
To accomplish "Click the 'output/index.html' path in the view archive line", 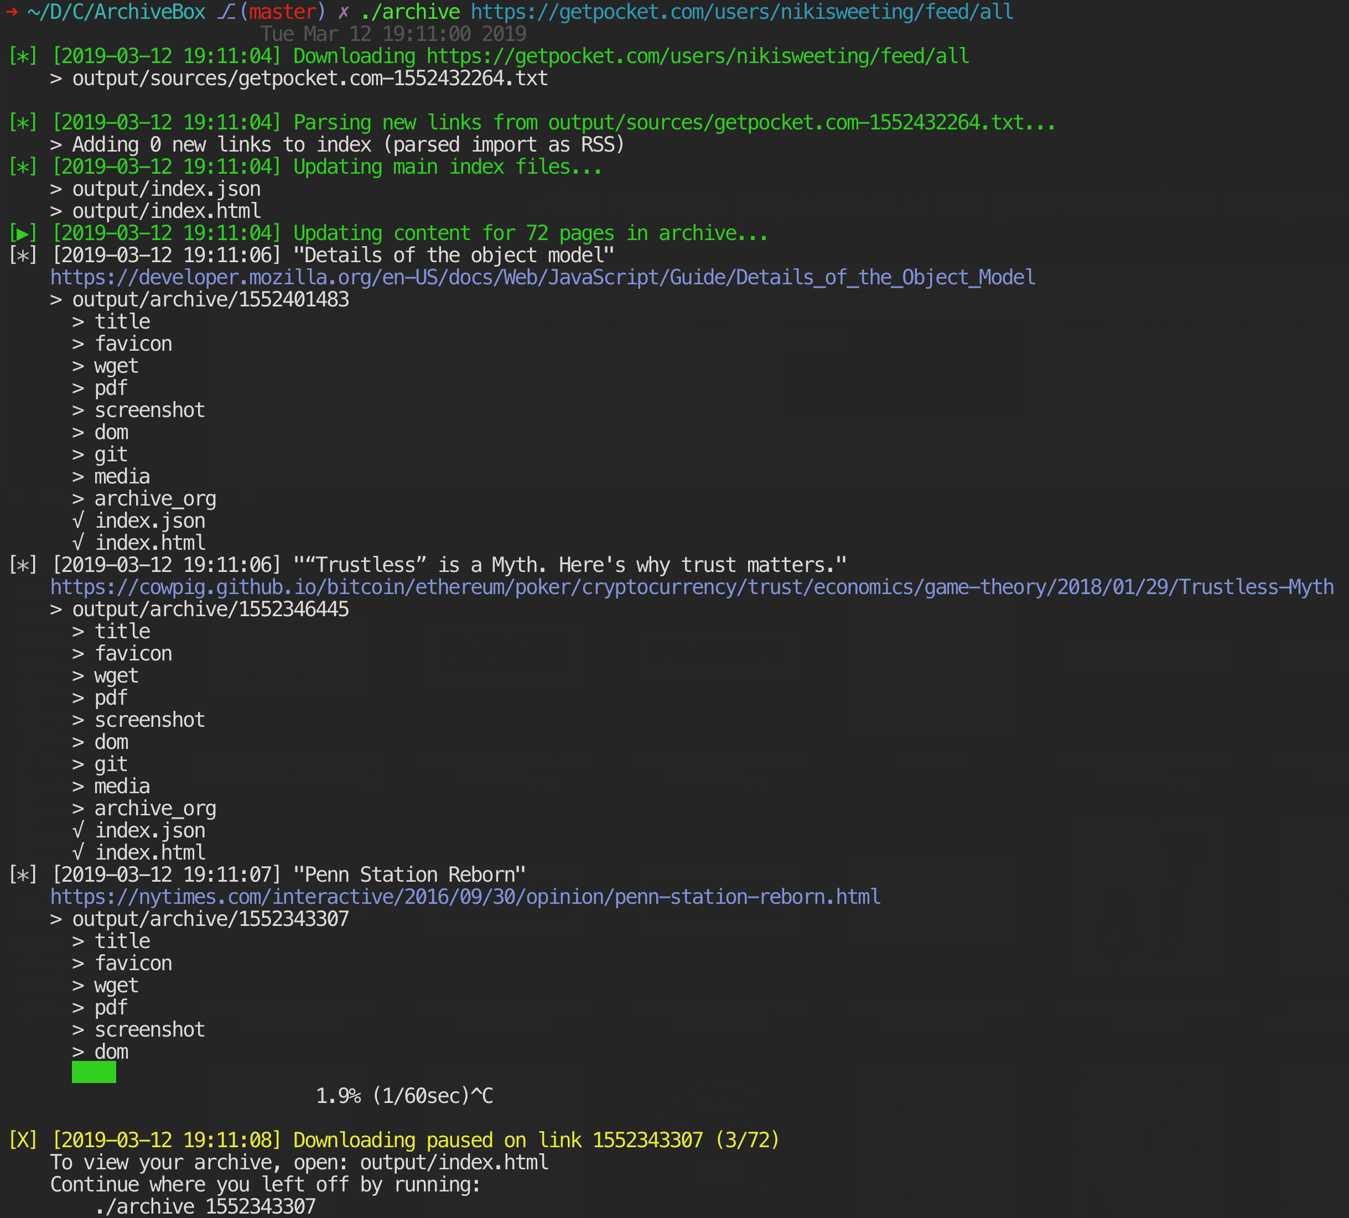I will (454, 1163).
